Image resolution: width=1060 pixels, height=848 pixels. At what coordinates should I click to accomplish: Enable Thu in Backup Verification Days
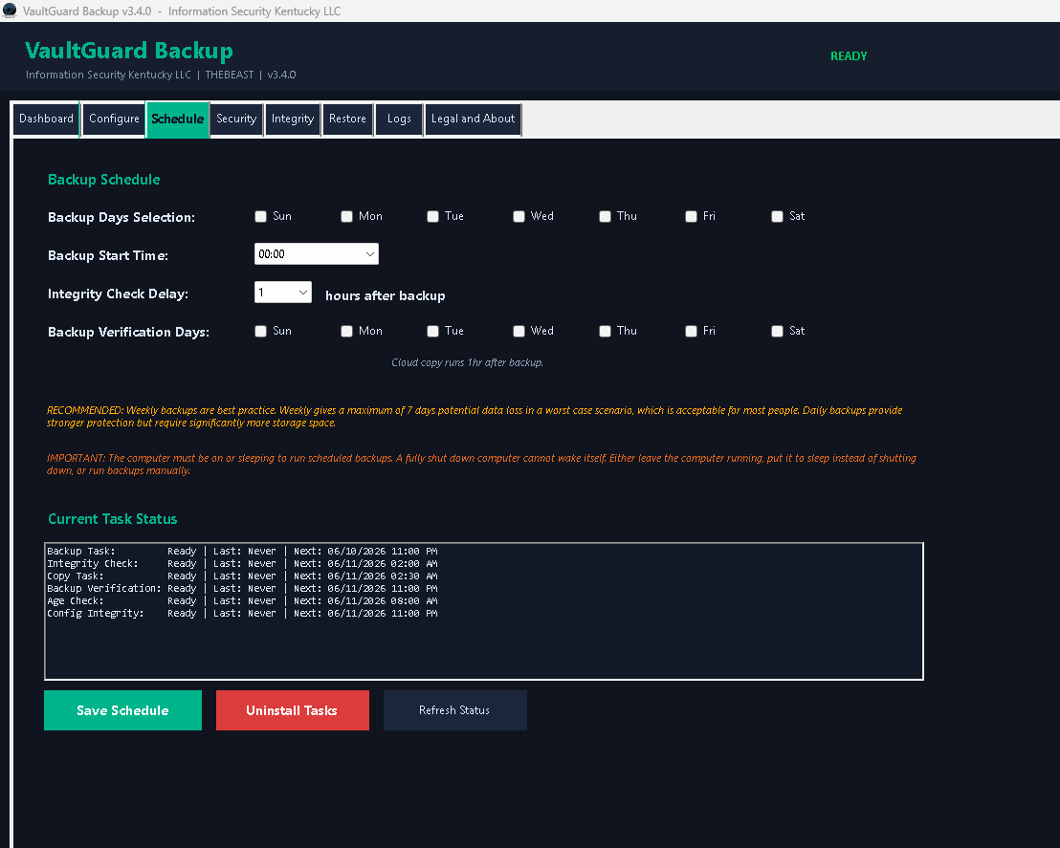[605, 331]
